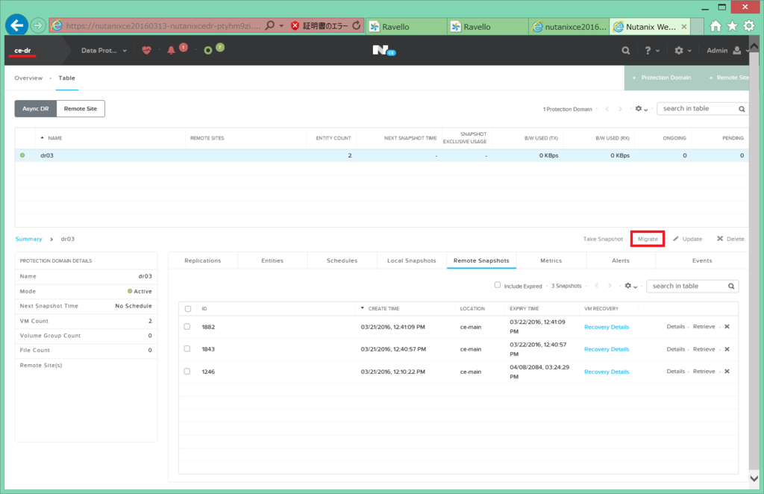Screen dimensions: 764x494
Task: Open the Events tab
Action: tap(702, 260)
